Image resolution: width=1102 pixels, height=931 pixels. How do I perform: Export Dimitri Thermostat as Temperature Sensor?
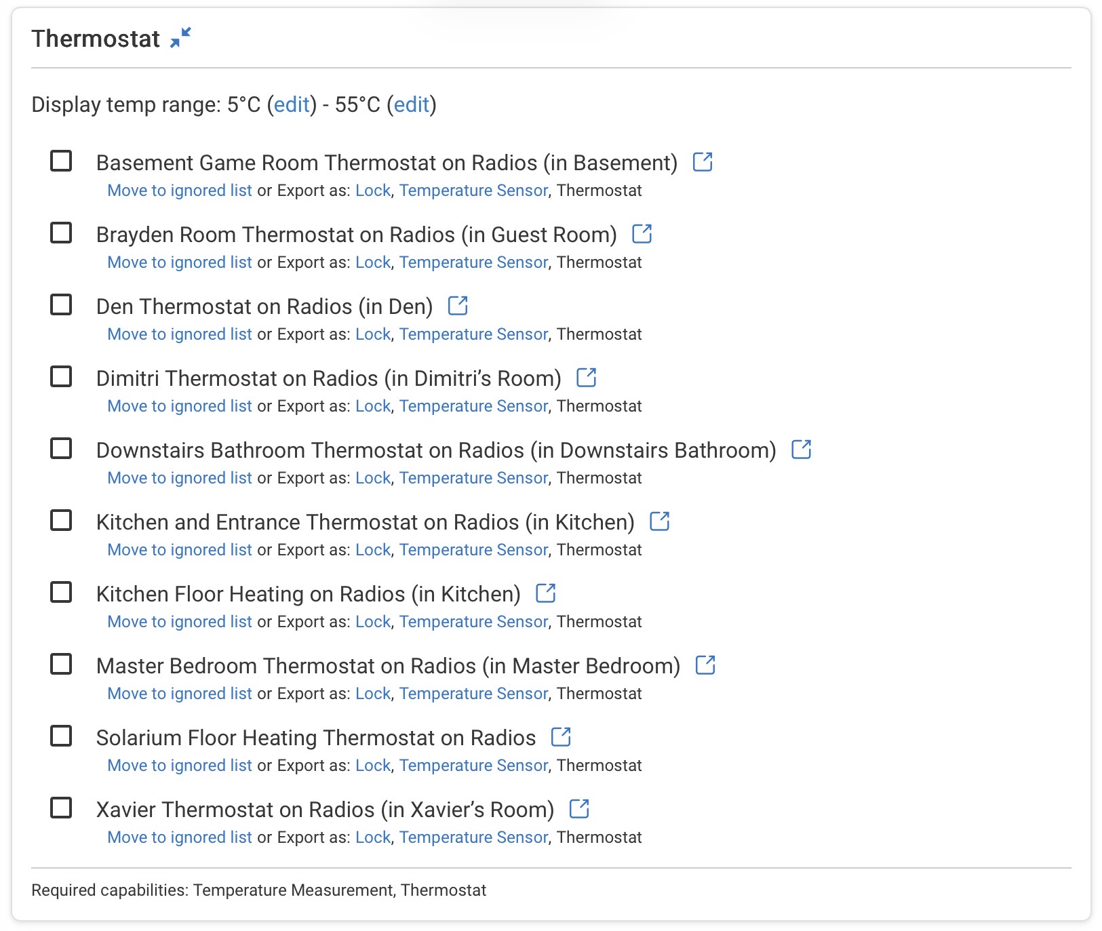click(473, 406)
